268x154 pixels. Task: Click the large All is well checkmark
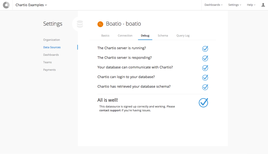pos(203,103)
